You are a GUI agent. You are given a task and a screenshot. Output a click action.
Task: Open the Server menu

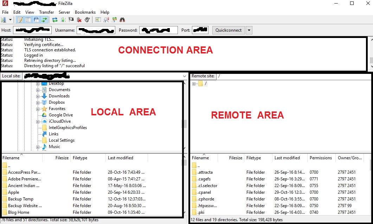pyautogui.click(x=64, y=12)
